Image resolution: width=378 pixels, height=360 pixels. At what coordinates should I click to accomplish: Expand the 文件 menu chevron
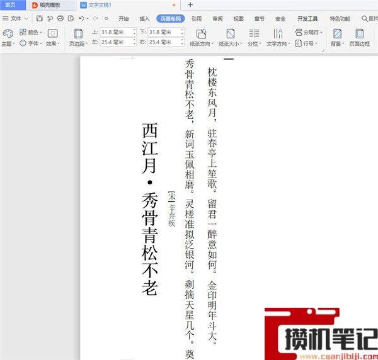point(26,18)
